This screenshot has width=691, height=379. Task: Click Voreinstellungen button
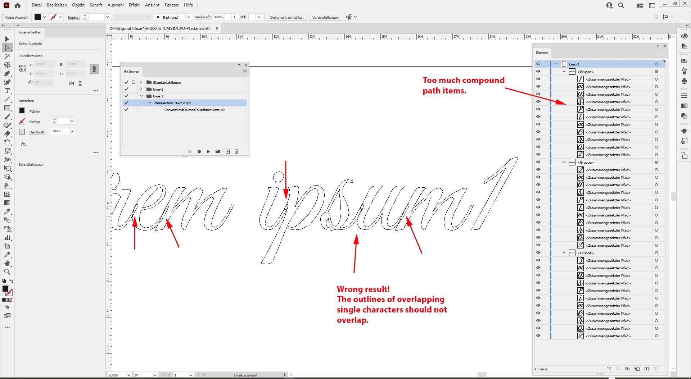(x=325, y=17)
